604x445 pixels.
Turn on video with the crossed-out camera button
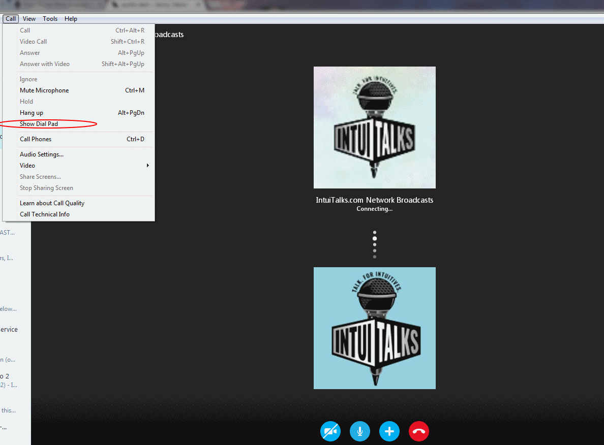[330, 431]
